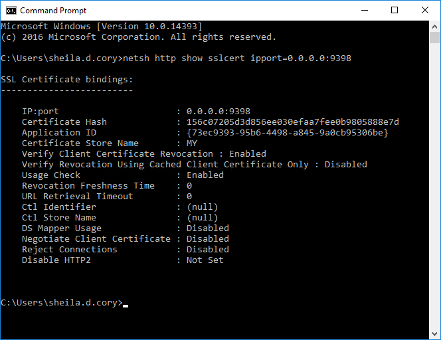Click the SSL Certificate bindings heading
Screen dimensions: 441x340
click(67, 80)
